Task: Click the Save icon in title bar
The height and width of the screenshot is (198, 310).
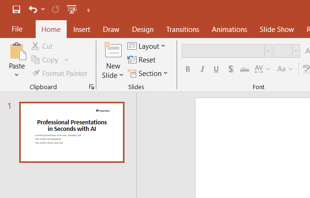Action: [16, 9]
